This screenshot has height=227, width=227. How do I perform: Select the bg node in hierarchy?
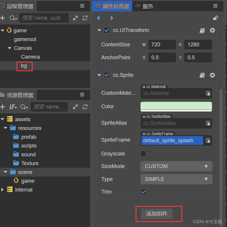coord(24,66)
